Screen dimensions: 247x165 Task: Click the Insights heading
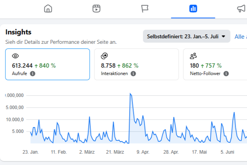[18, 32]
